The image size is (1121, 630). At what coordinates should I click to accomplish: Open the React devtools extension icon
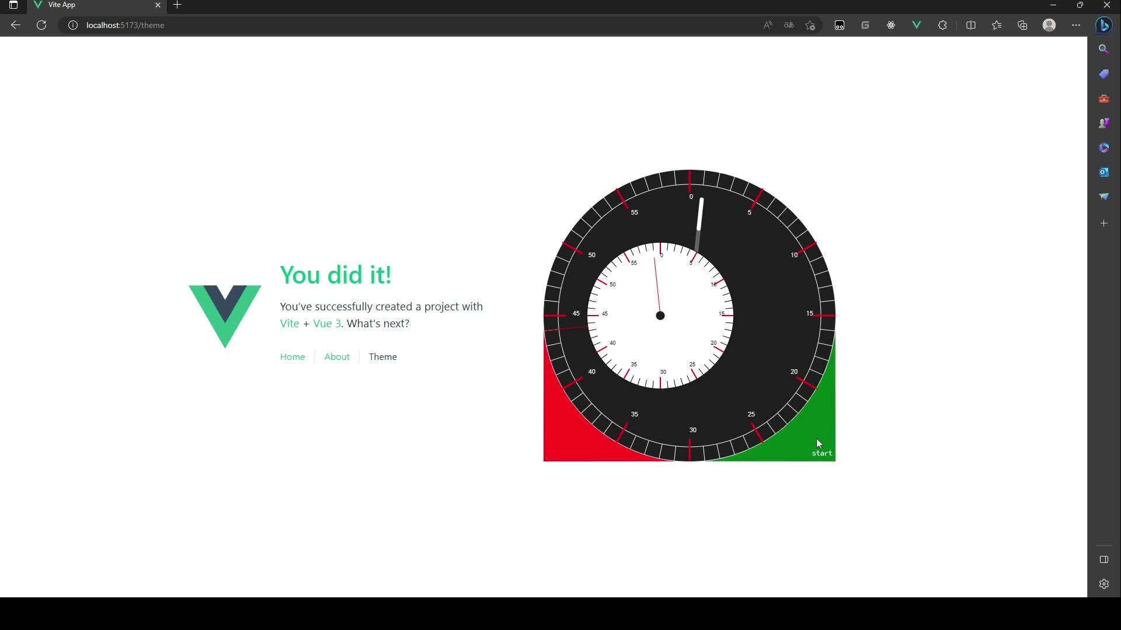(x=891, y=25)
